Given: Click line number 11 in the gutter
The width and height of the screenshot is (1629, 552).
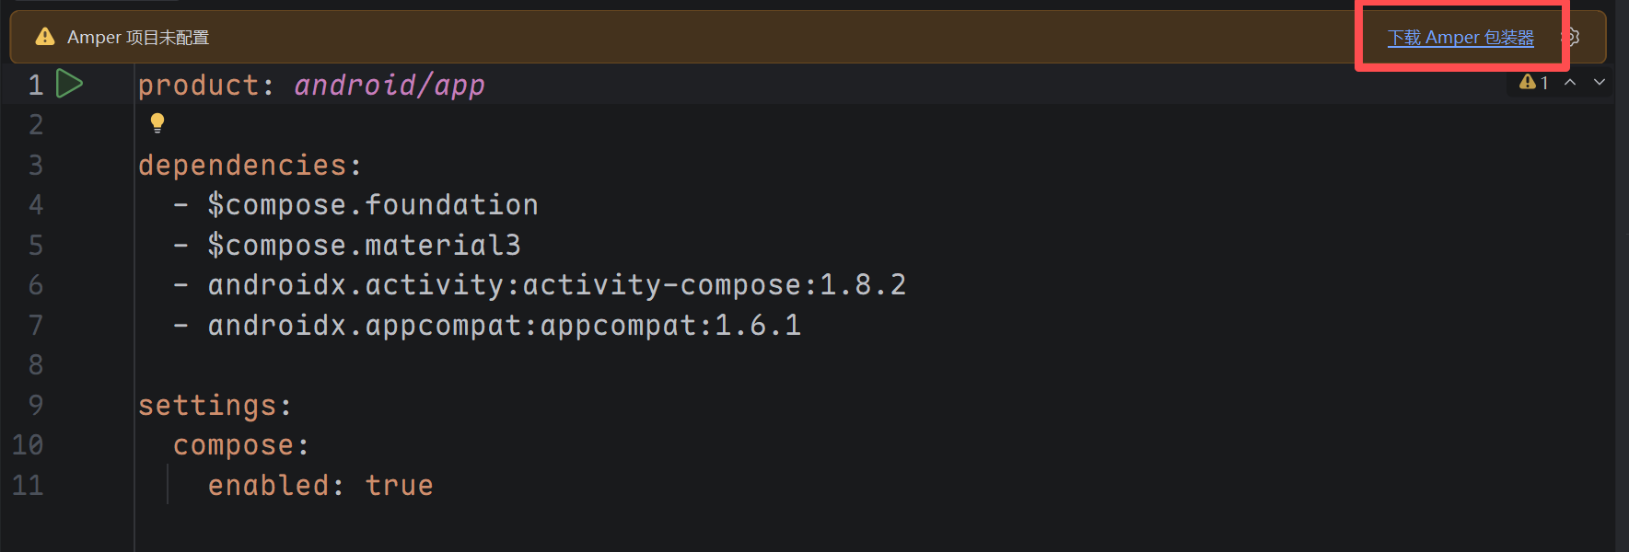Looking at the screenshot, I should click(28, 486).
